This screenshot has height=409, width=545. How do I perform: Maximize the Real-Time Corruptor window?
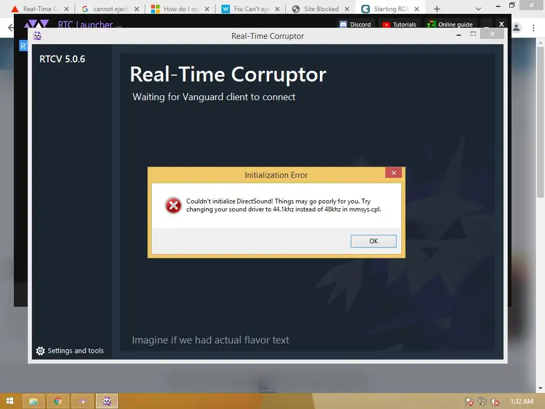click(473, 34)
